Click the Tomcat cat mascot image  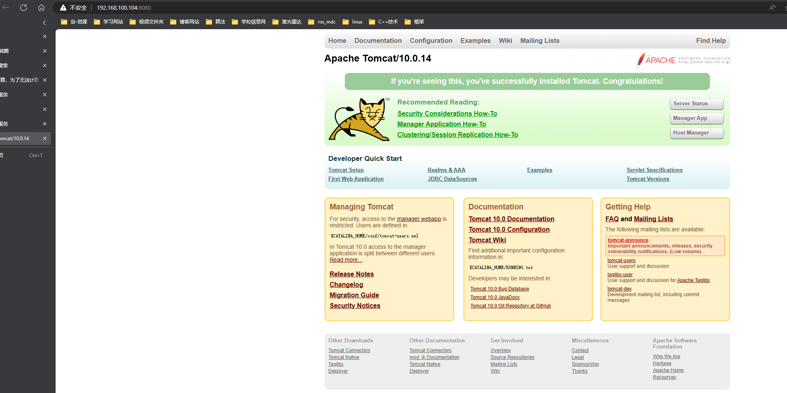click(x=359, y=119)
